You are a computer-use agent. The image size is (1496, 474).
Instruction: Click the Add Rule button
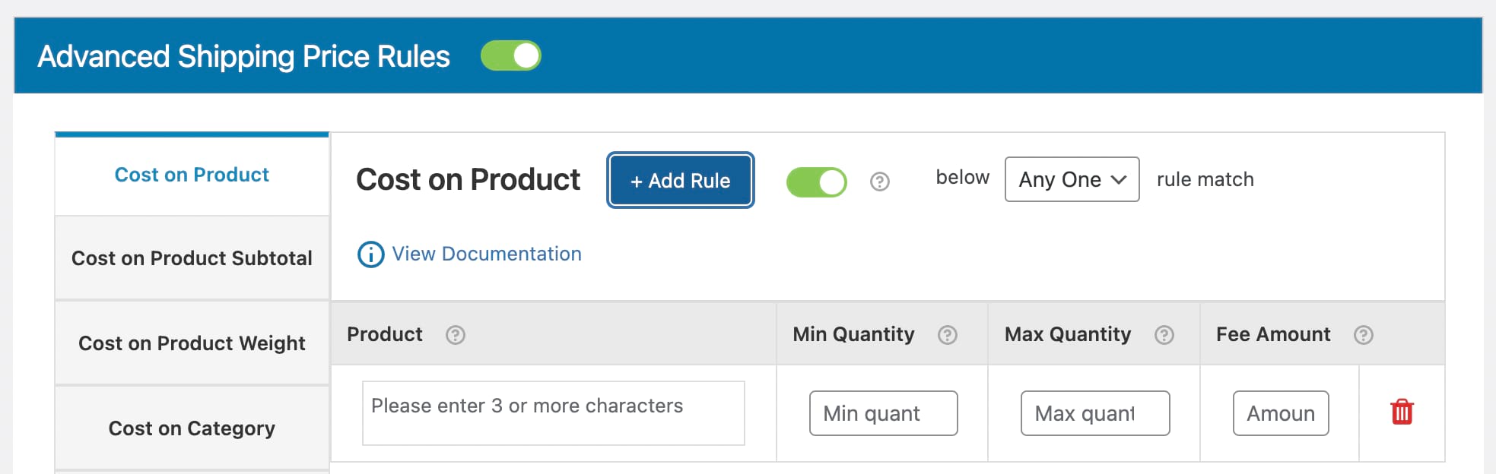click(x=679, y=181)
